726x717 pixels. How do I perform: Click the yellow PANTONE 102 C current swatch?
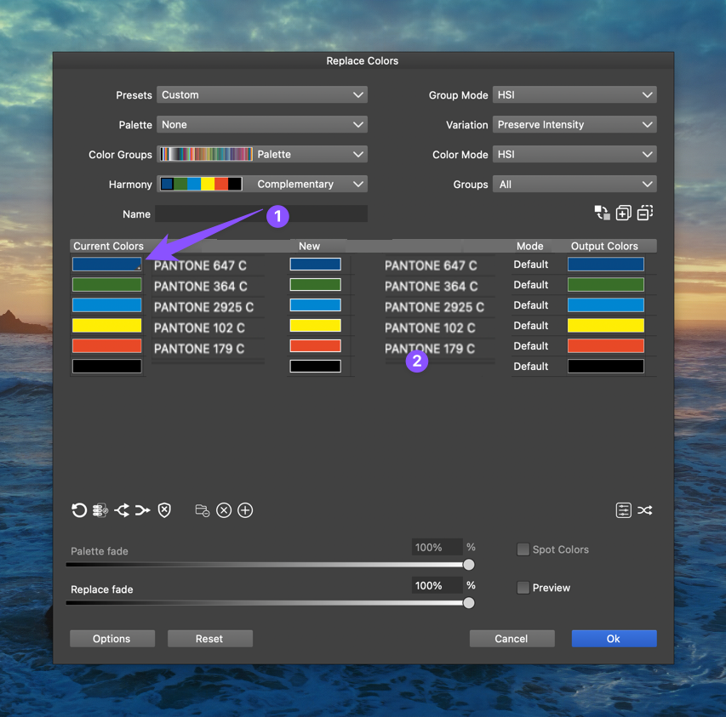coord(107,326)
